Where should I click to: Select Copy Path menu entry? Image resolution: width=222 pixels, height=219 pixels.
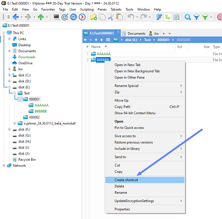[x=145, y=107]
